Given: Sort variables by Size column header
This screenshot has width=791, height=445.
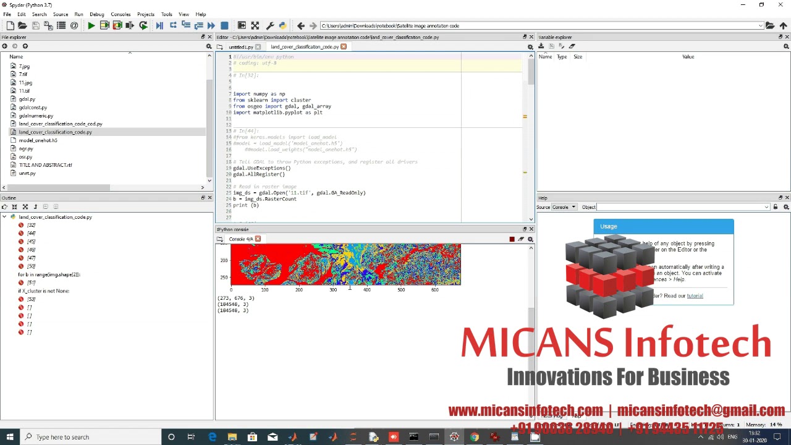Looking at the screenshot, I should (578, 57).
